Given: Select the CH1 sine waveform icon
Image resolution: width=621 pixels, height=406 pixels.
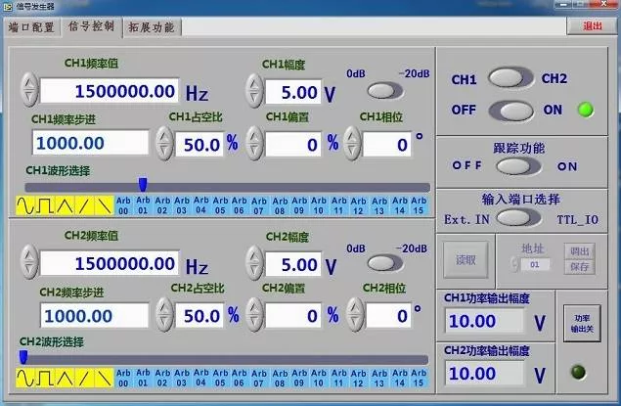Looking at the screenshot, I should point(24,205).
